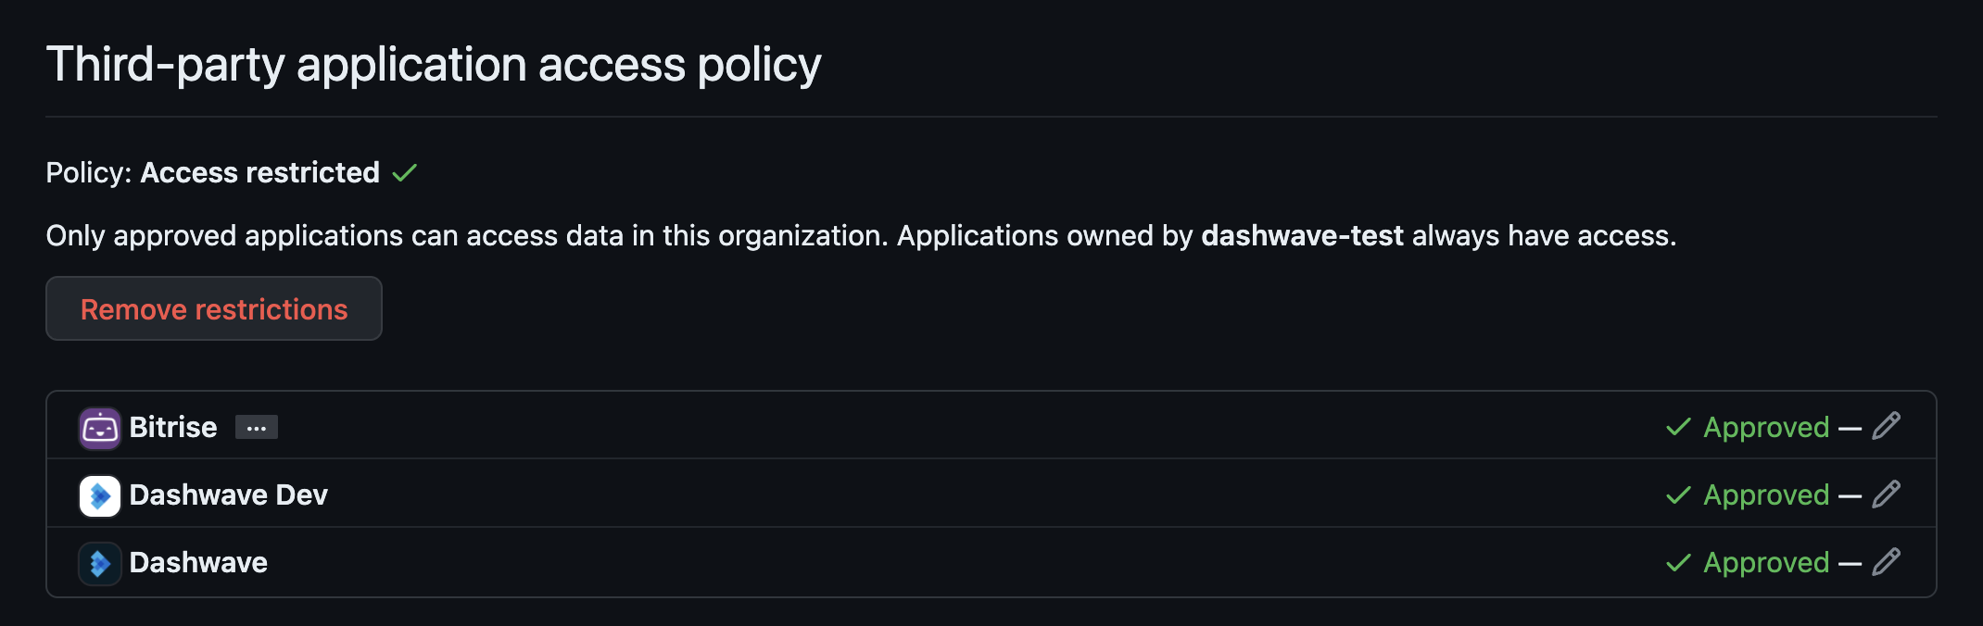
Task: Click the Remove restrictions button
Action: pos(213,308)
